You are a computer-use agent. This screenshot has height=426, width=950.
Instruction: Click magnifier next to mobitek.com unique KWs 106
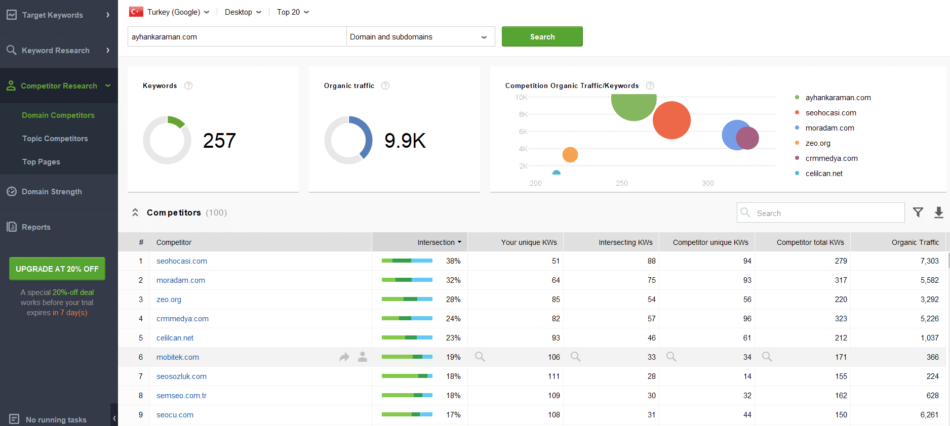click(480, 357)
